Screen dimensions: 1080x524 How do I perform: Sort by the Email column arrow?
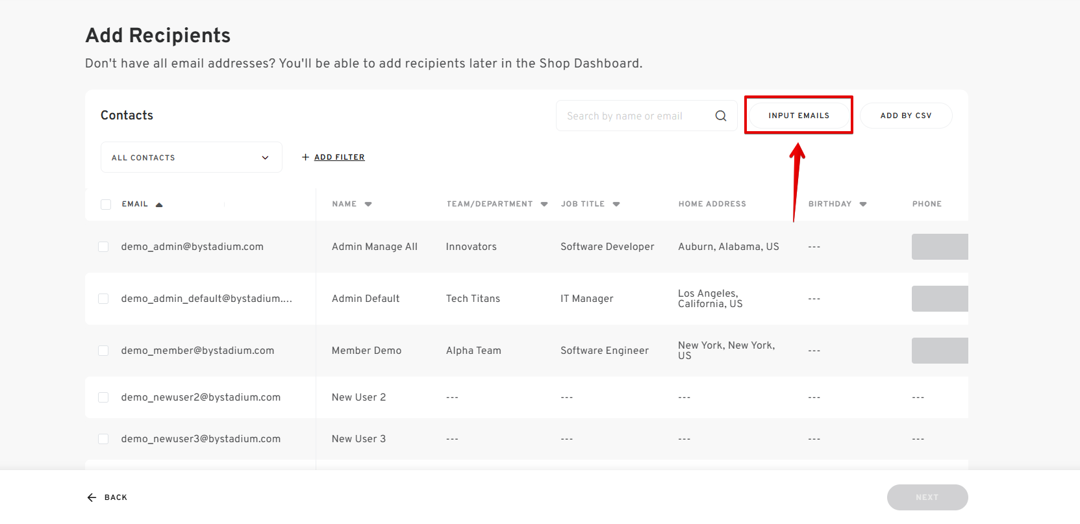pyautogui.click(x=159, y=205)
